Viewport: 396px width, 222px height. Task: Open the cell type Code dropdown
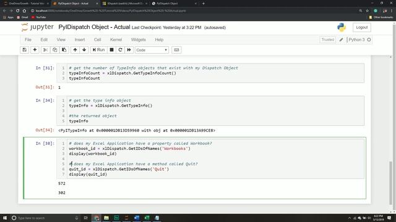coord(152,50)
